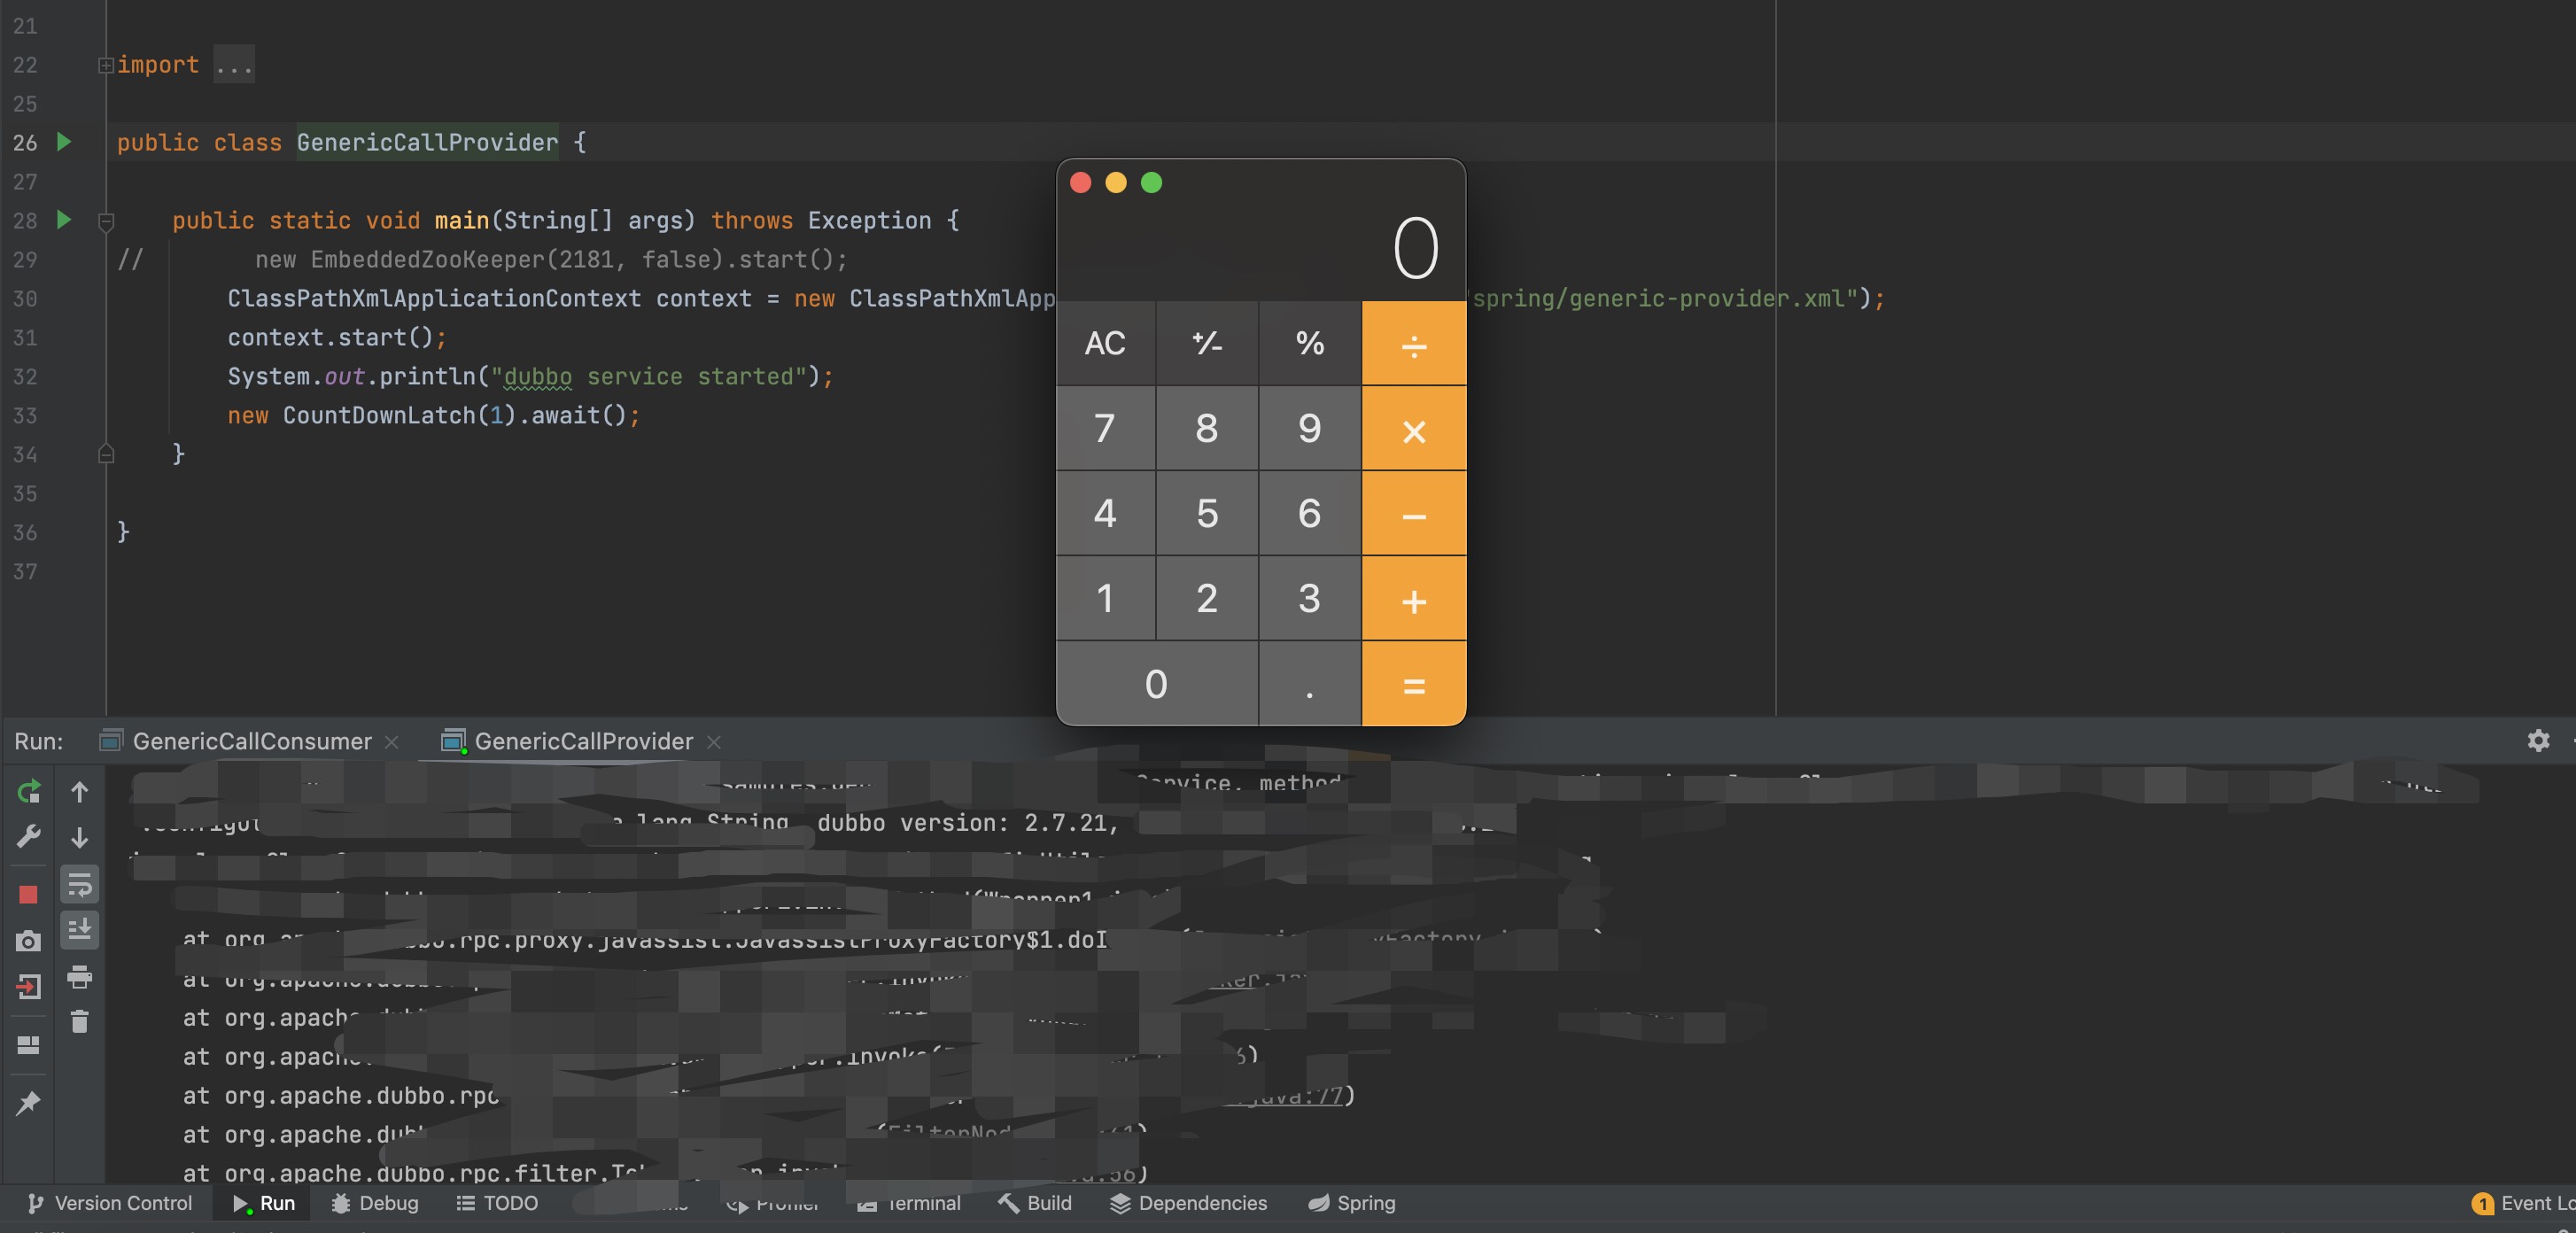
Task: Click the "dubbo version: 2.7.21" console text
Action: 968,823
